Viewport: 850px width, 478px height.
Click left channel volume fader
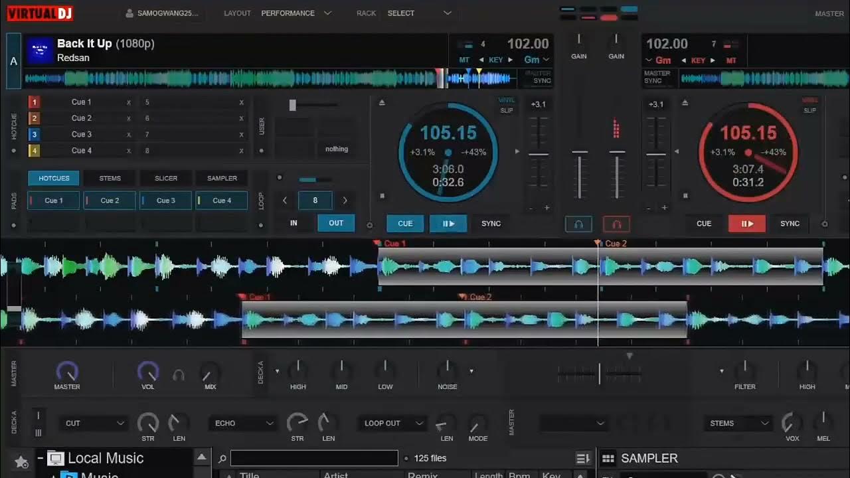tap(580, 174)
